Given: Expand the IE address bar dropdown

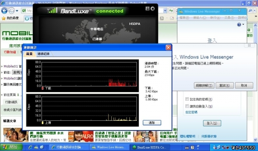Looking at the screenshot, I should (x=165, y=11).
